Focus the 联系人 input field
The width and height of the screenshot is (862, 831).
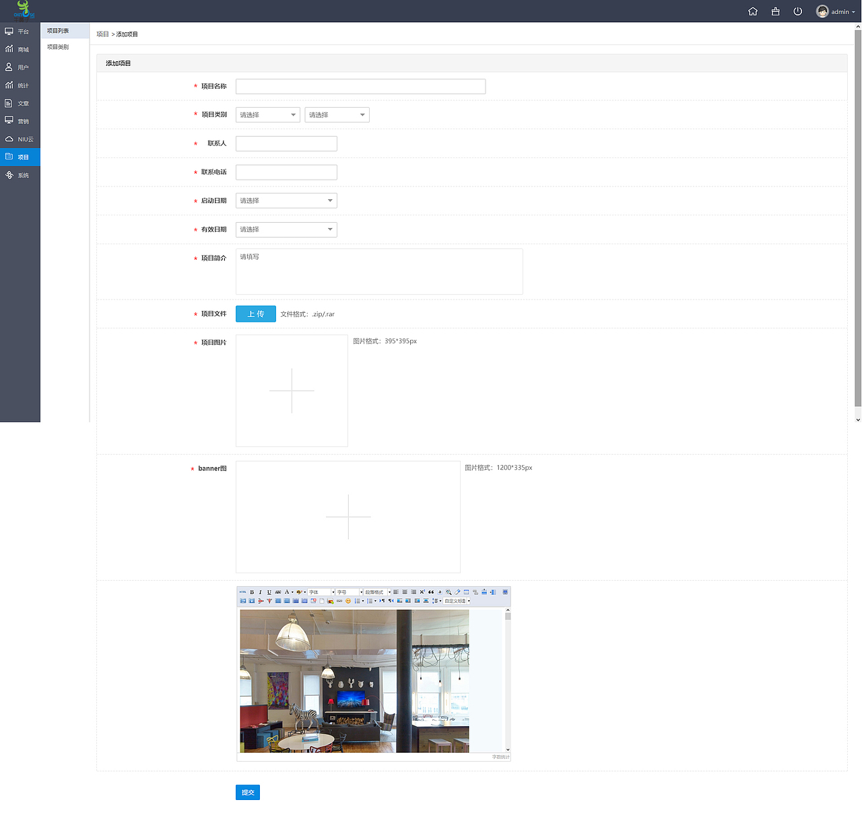point(286,143)
